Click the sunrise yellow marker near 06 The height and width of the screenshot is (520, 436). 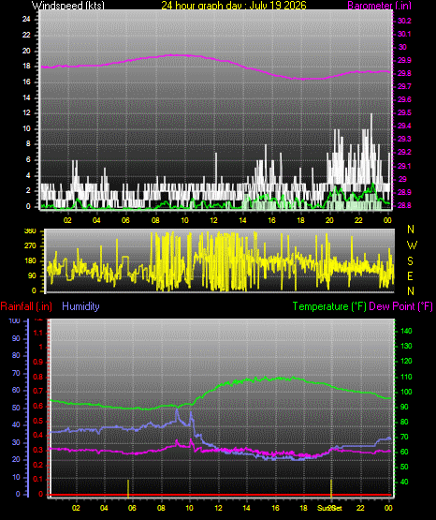128,488
